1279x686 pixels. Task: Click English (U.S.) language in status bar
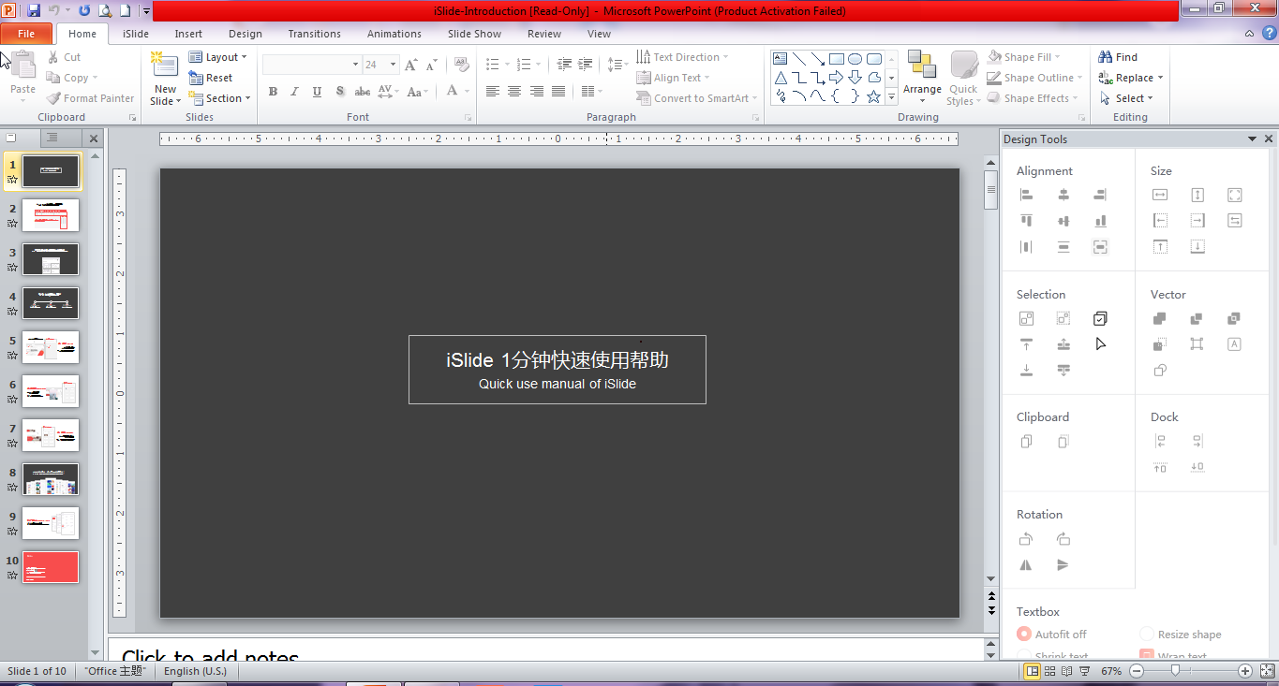[x=195, y=671]
